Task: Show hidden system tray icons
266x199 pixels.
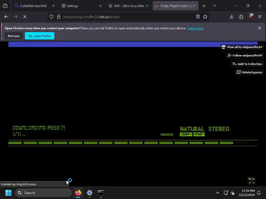Action: tap(218, 193)
